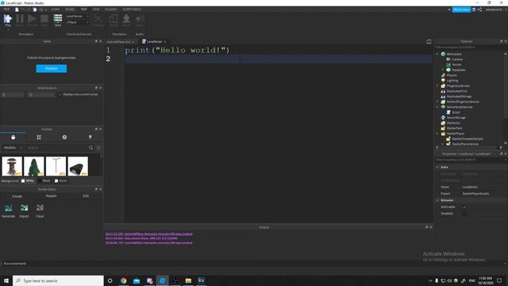Open the Toolbox Creations lightbulb tab

[90, 137]
